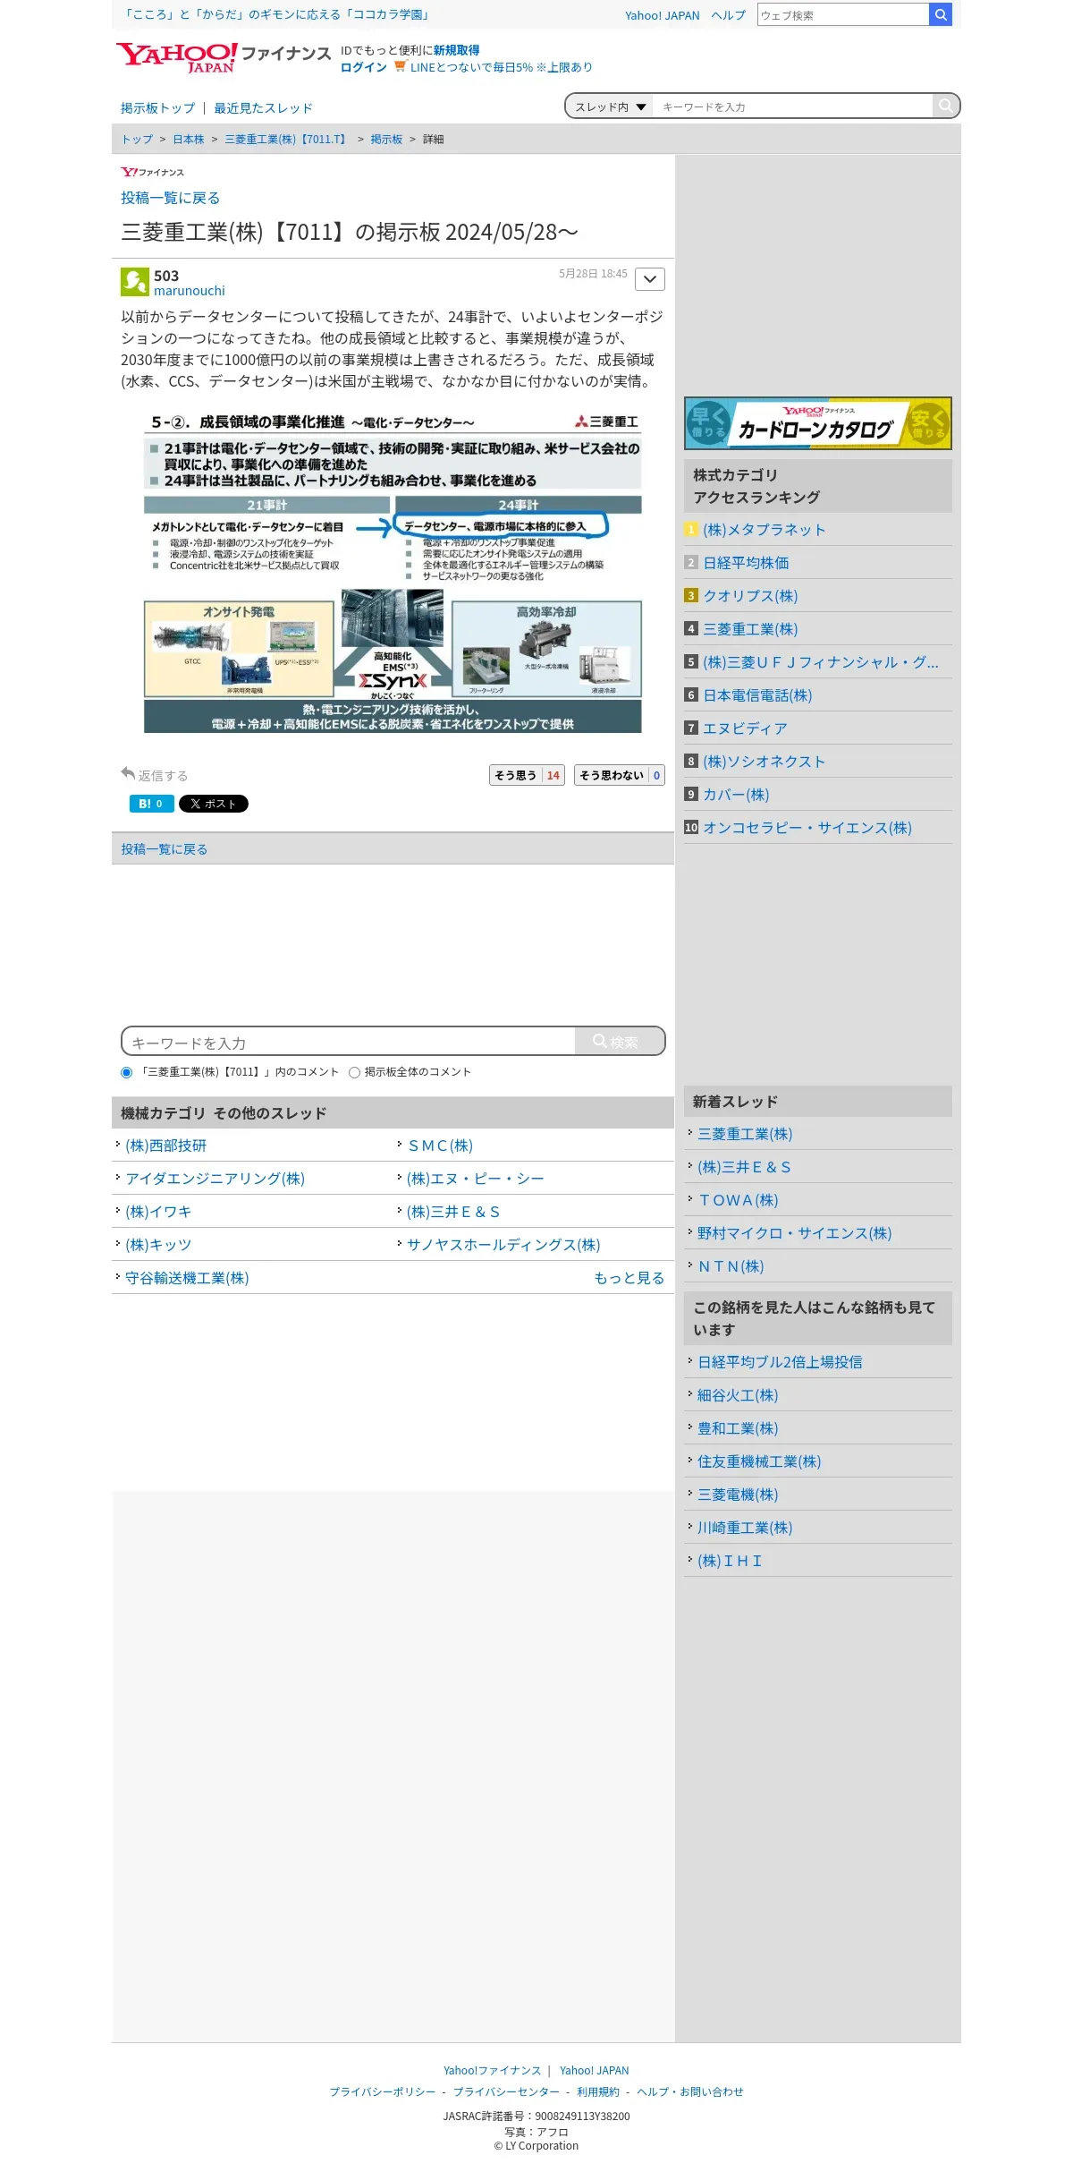
Task: Click the X ポスト share button
Action: pos(214,804)
